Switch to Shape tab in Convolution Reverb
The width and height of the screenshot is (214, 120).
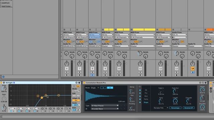coord(146,102)
